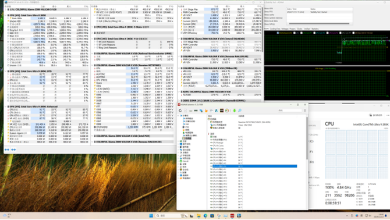Click AIDA64 sensor list vertical scrollbar

point(307,138)
